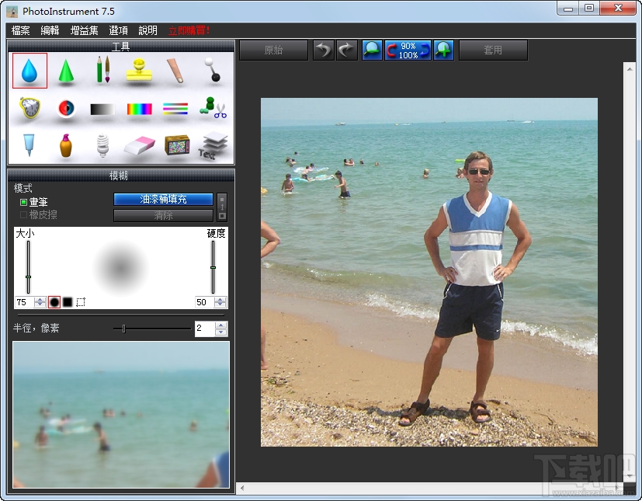This screenshot has width=642, height=501.
Task: Select the Red Eye removal tool
Action: tap(66, 108)
